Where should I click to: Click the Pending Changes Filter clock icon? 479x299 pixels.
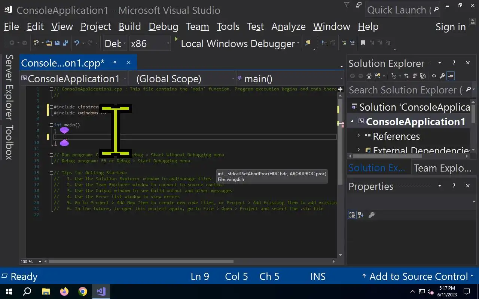click(x=394, y=76)
